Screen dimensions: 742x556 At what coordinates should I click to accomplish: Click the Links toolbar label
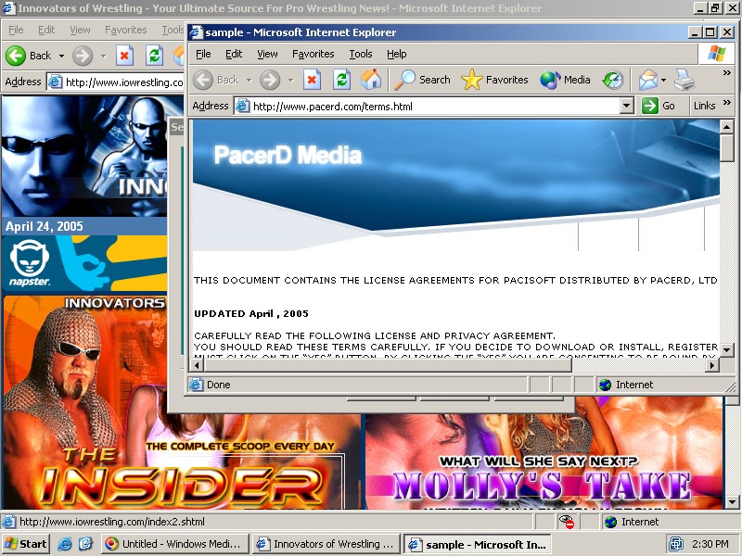coord(704,106)
